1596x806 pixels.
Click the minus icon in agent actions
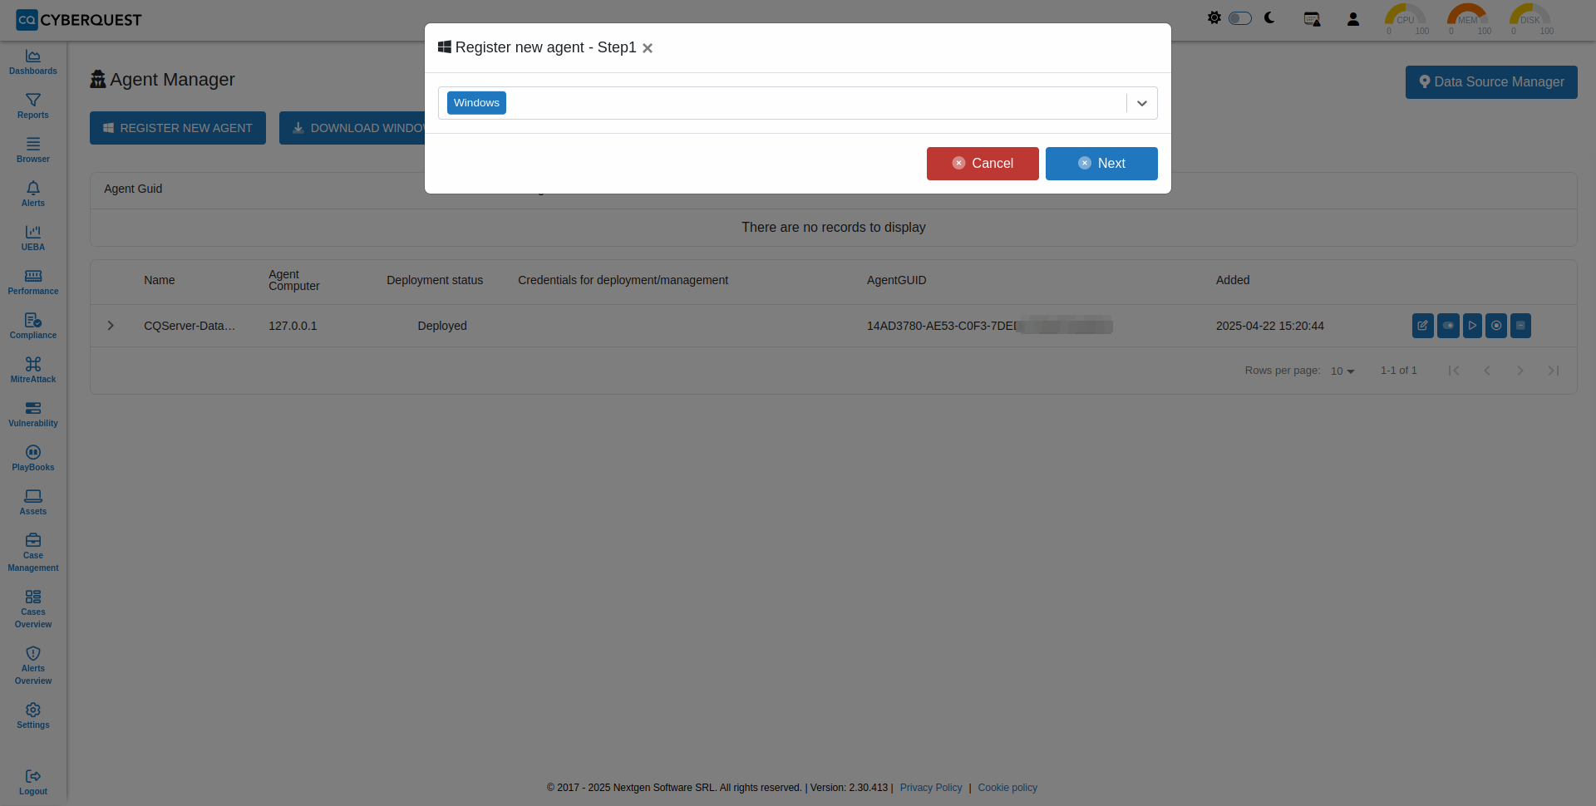[x=1520, y=326]
